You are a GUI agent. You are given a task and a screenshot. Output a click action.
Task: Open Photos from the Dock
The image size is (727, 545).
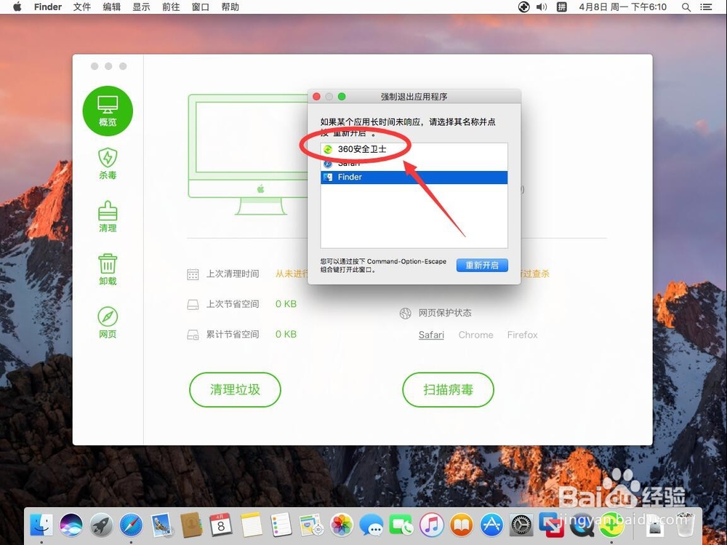point(342,525)
